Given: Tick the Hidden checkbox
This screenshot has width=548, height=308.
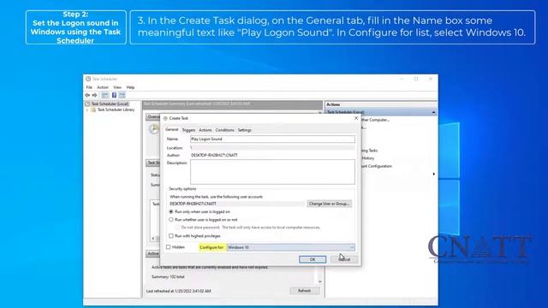Looking at the screenshot, I should click(169, 247).
